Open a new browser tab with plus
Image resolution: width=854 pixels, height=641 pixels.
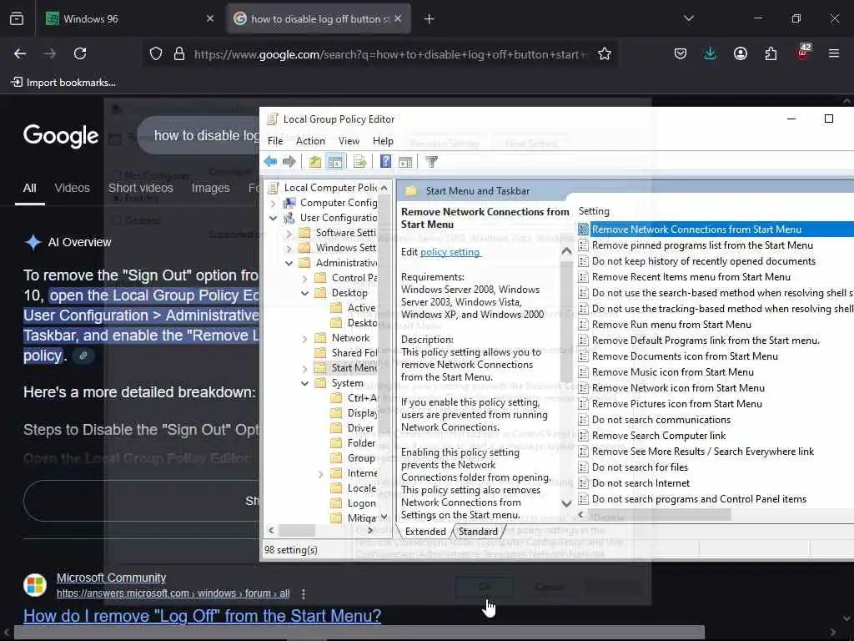point(429,19)
